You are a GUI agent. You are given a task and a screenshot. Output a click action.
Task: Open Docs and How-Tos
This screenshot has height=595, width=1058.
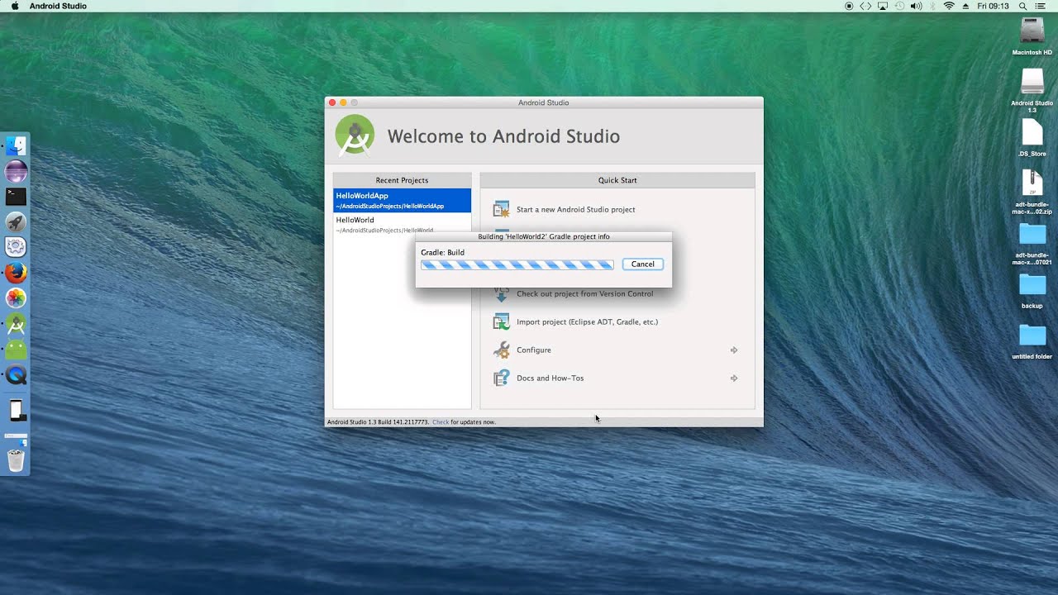[550, 378]
